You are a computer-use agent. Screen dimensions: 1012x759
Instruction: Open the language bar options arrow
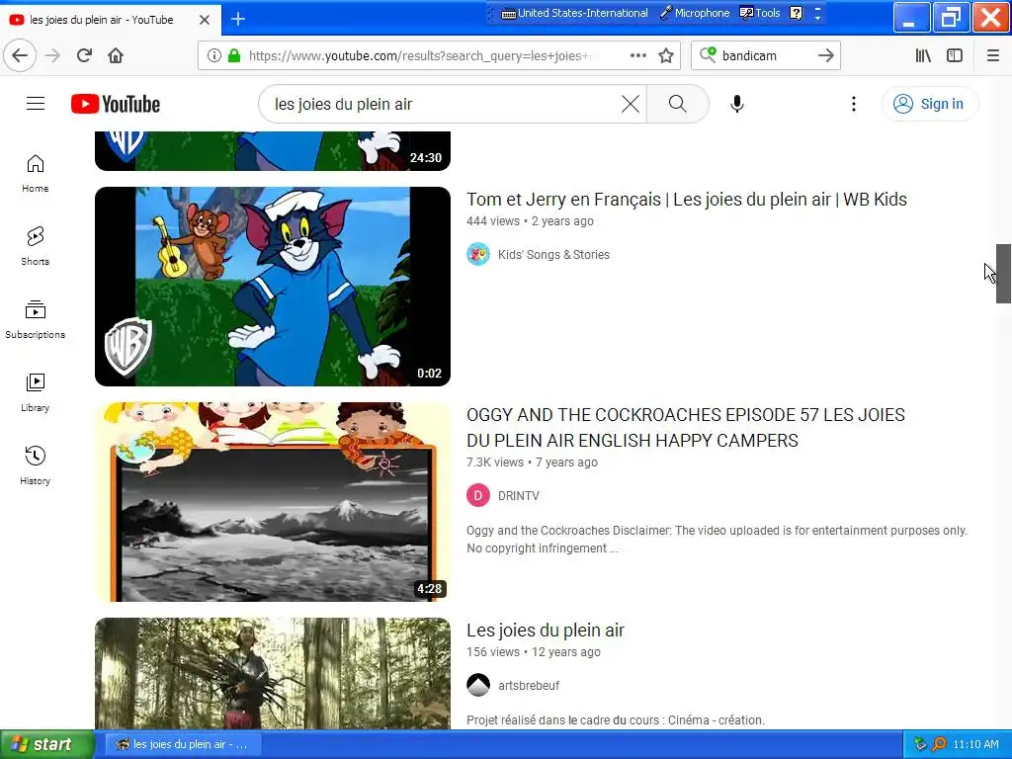pyautogui.click(x=817, y=13)
